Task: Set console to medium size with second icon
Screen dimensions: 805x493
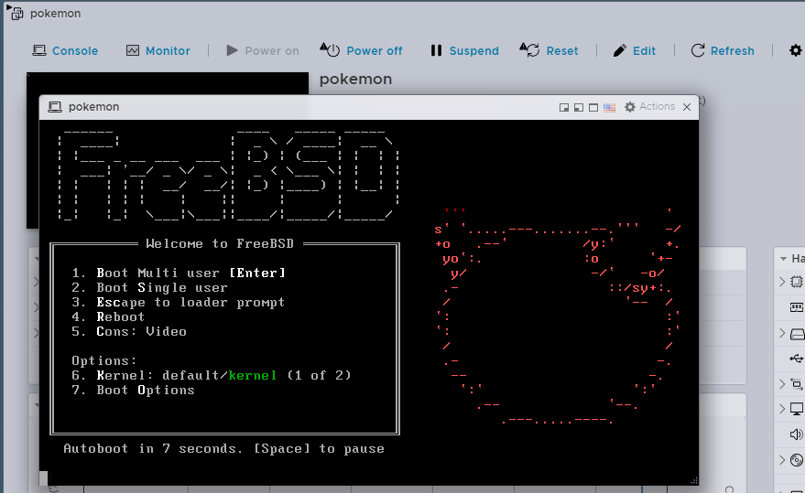Action: [x=579, y=107]
